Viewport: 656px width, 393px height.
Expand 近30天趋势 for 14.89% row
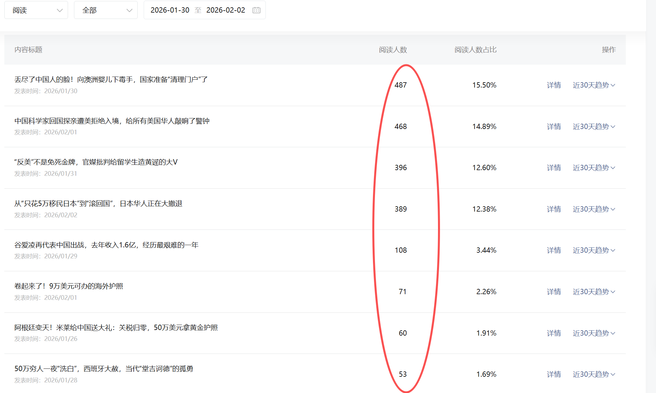pos(594,127)
